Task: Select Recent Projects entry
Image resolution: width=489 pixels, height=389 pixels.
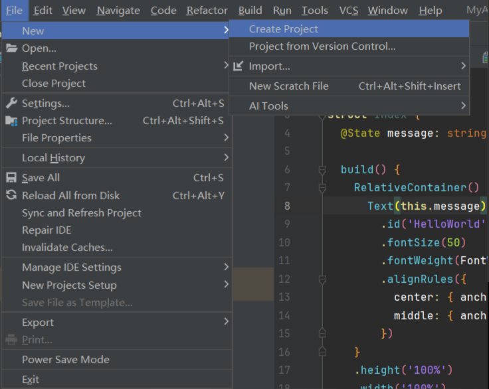Action: coord(117,66)
